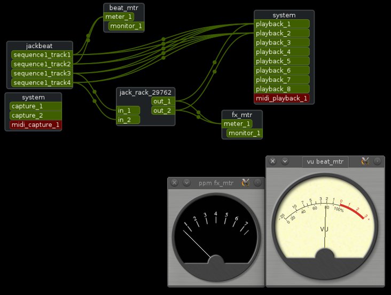
Task: Close the vu beat_mtr meter window
Action: [272, 161]
